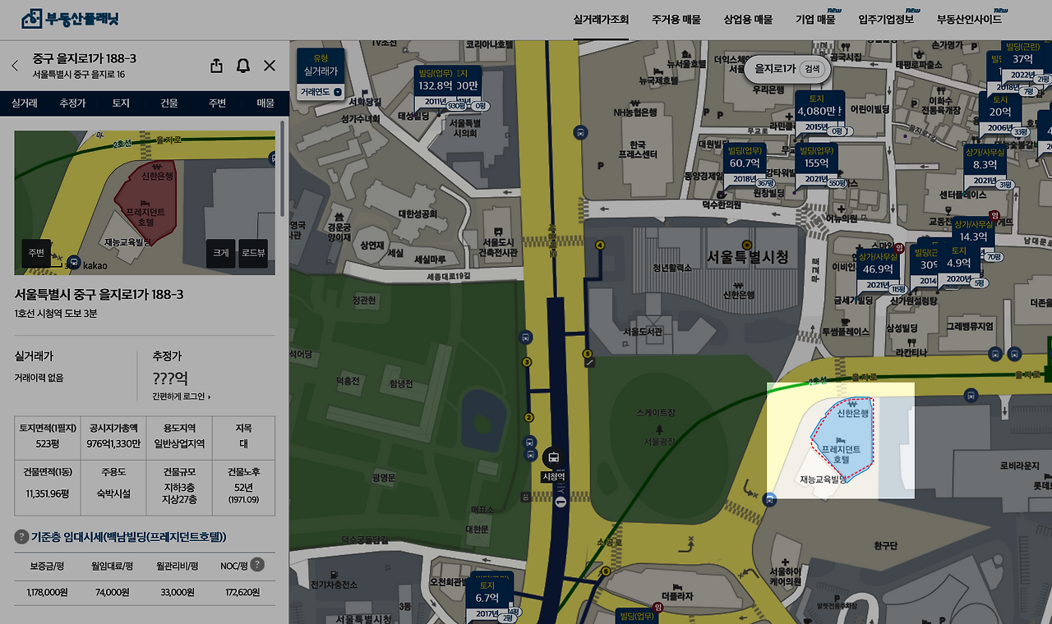Switch to the 매물 tab
This screenshot has width=1052, height=624.
point(265,103)
